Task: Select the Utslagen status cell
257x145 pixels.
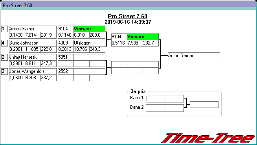Action: [89, 43]
